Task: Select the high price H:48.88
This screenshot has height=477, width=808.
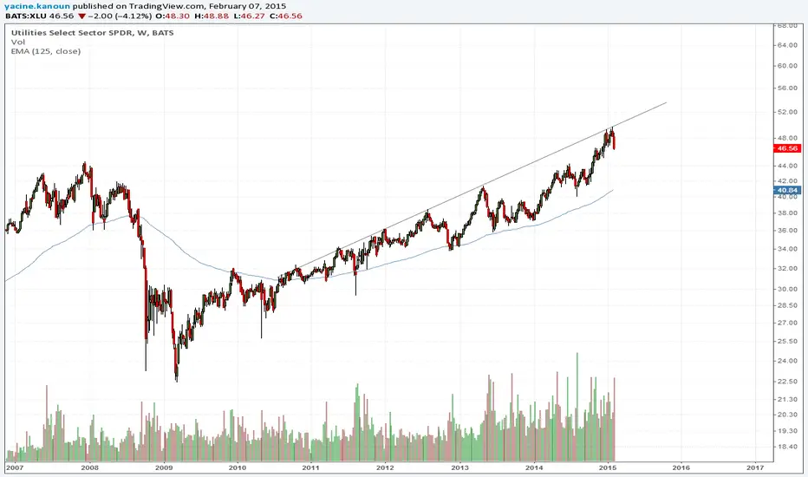Action: pos(212,16)
